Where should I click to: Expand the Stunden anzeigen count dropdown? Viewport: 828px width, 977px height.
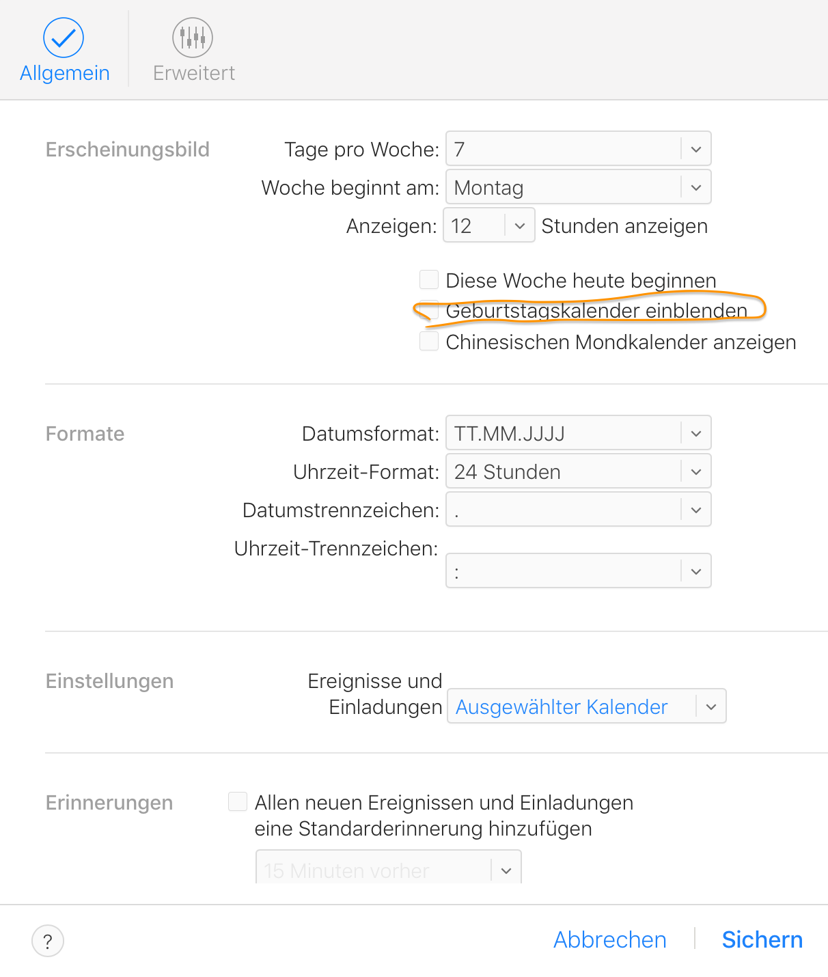click(489, 225)
